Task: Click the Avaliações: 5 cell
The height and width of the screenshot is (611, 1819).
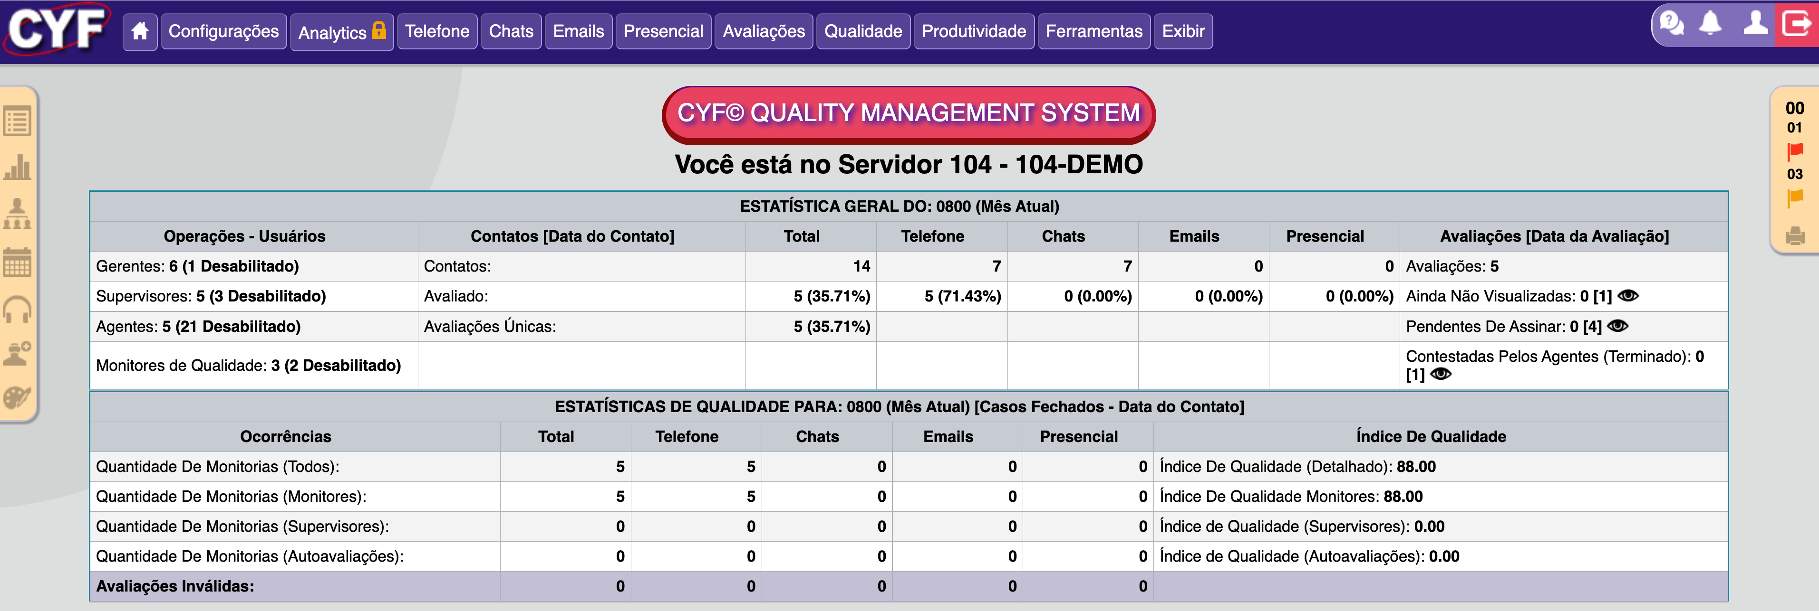Action: [1563, 266]
